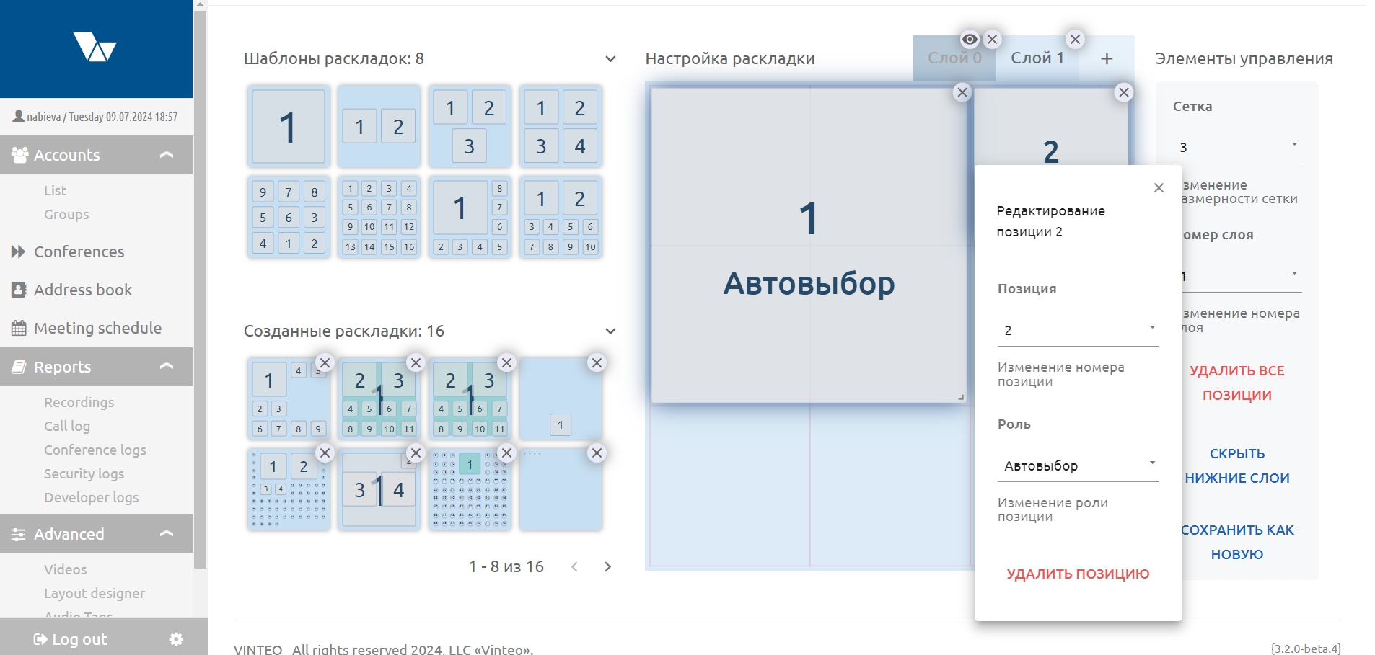Go to previous page of created layouts

(574, 567)
